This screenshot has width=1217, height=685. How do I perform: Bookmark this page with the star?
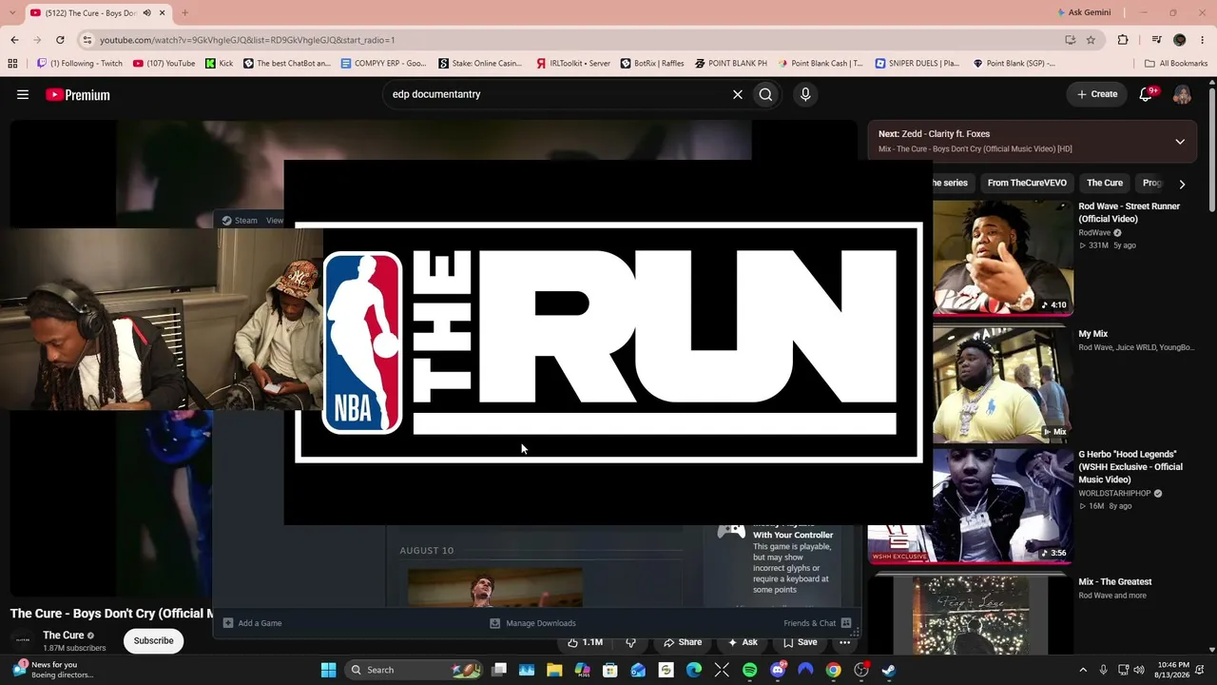[1091, 40]
